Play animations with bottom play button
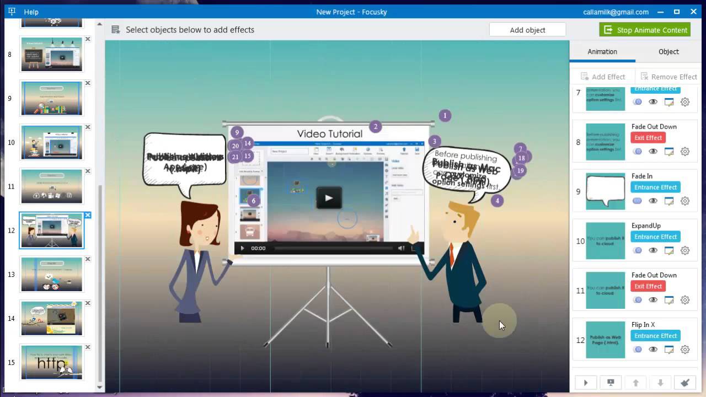This screenshot has width=706, height=397. (x=586, y=383)
